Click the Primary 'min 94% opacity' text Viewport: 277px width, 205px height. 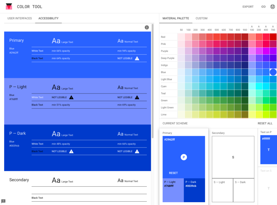(x=126, y=51)
